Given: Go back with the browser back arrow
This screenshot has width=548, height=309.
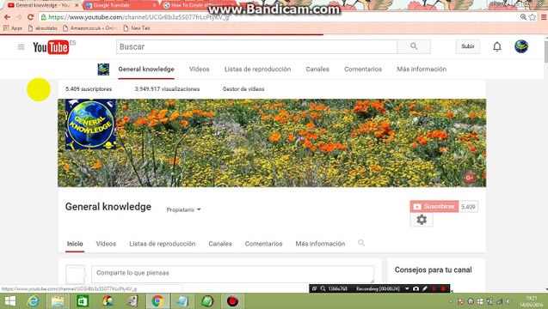Looking at the screenshot, I should tap(7, 17).
